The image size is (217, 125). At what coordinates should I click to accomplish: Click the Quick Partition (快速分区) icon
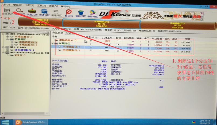[x=44, y=12]
